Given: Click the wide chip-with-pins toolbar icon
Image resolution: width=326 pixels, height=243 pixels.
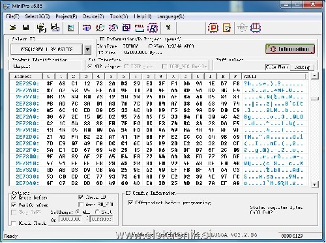Looking at the screenshot, I should click(x=140, y=28).
